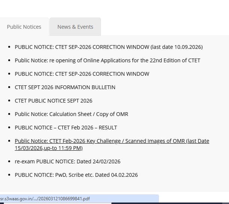Open CTET PUBLIC NOTICE SEPT 2026 link
229x204 pixels.
pyautogui.click(x=54, y=101)
